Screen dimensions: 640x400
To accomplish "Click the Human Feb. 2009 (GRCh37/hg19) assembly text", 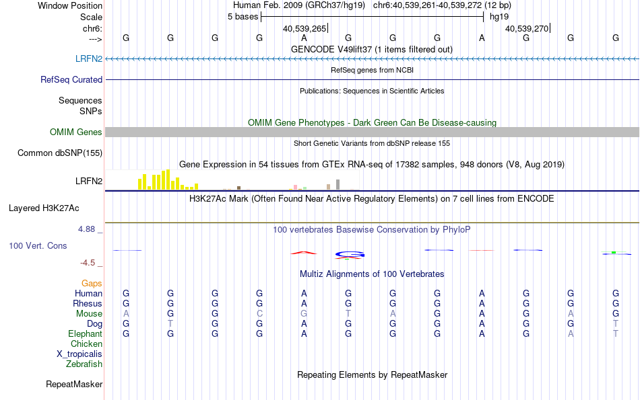I will coord(298,5).
